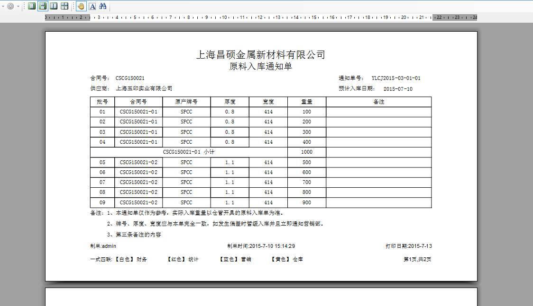This screenshot has width=533, height=306.
Task: Select the highlighted page-fit view icon
Action: (x=42, y=6)
